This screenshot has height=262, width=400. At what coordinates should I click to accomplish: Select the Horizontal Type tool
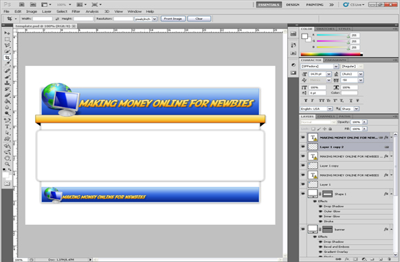7,127
